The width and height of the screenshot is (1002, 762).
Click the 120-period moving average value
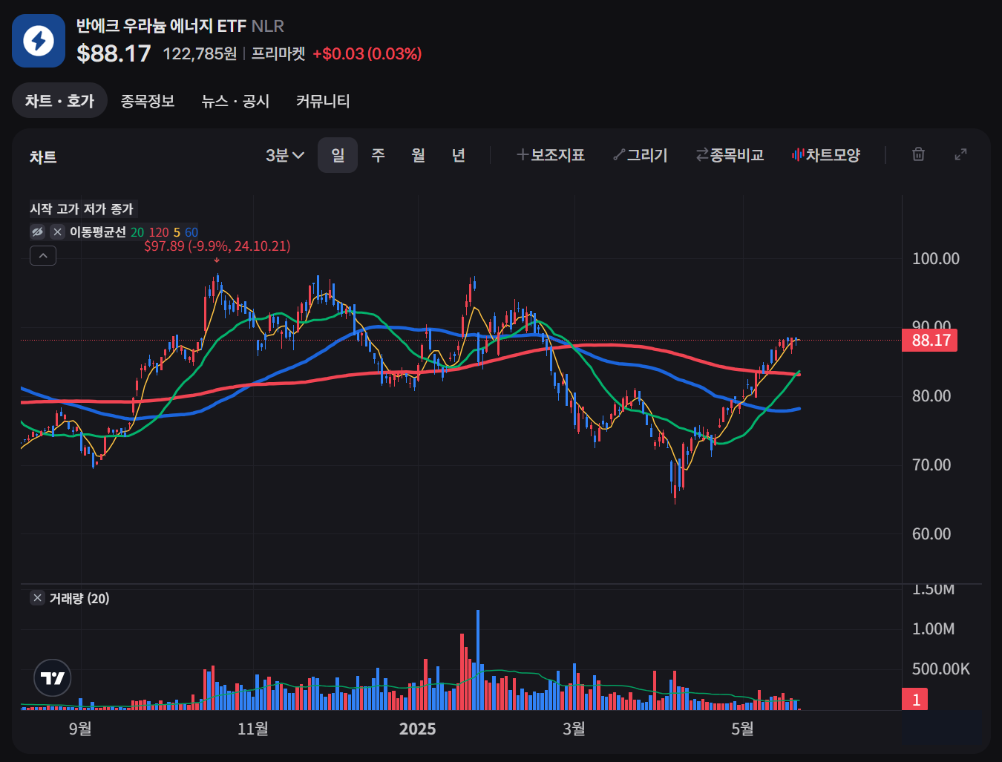159,232
